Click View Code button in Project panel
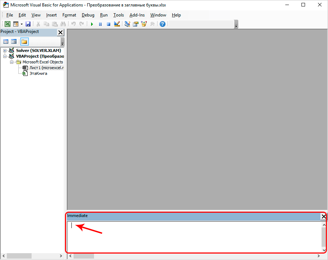The width and height of the screenshot is (328, 260). click(x=6, y=42)
